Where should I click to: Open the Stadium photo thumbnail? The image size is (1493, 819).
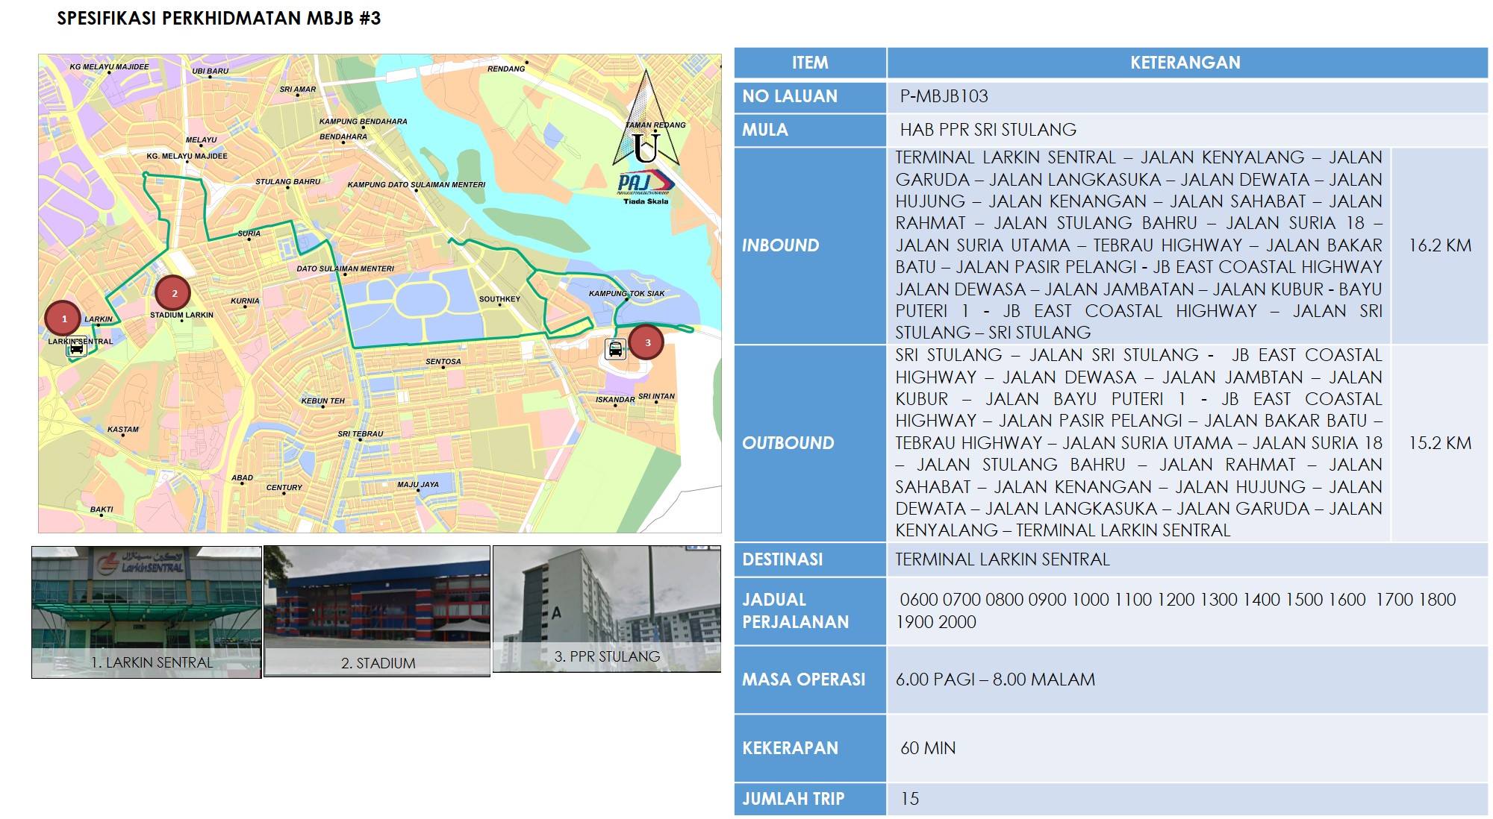(x=377, y=611)
